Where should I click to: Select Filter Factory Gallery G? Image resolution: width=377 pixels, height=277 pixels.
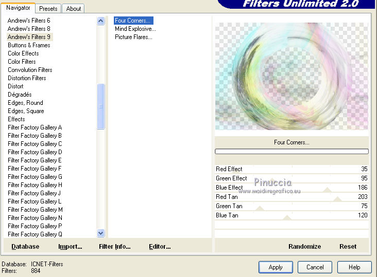coord(35,176)
